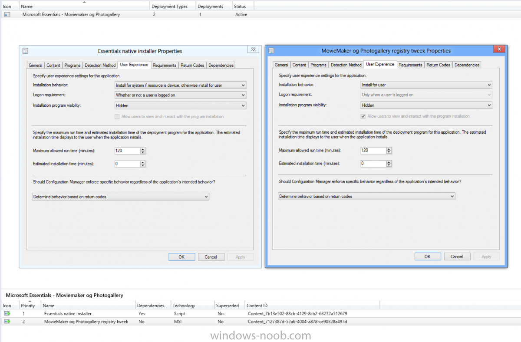Click Cancel in registry tweek Properties window

(457, 256)
